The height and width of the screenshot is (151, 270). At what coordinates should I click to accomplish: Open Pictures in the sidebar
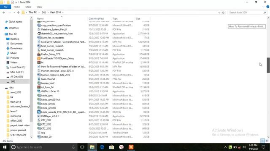pyautogui.click(x=14, y=58)
